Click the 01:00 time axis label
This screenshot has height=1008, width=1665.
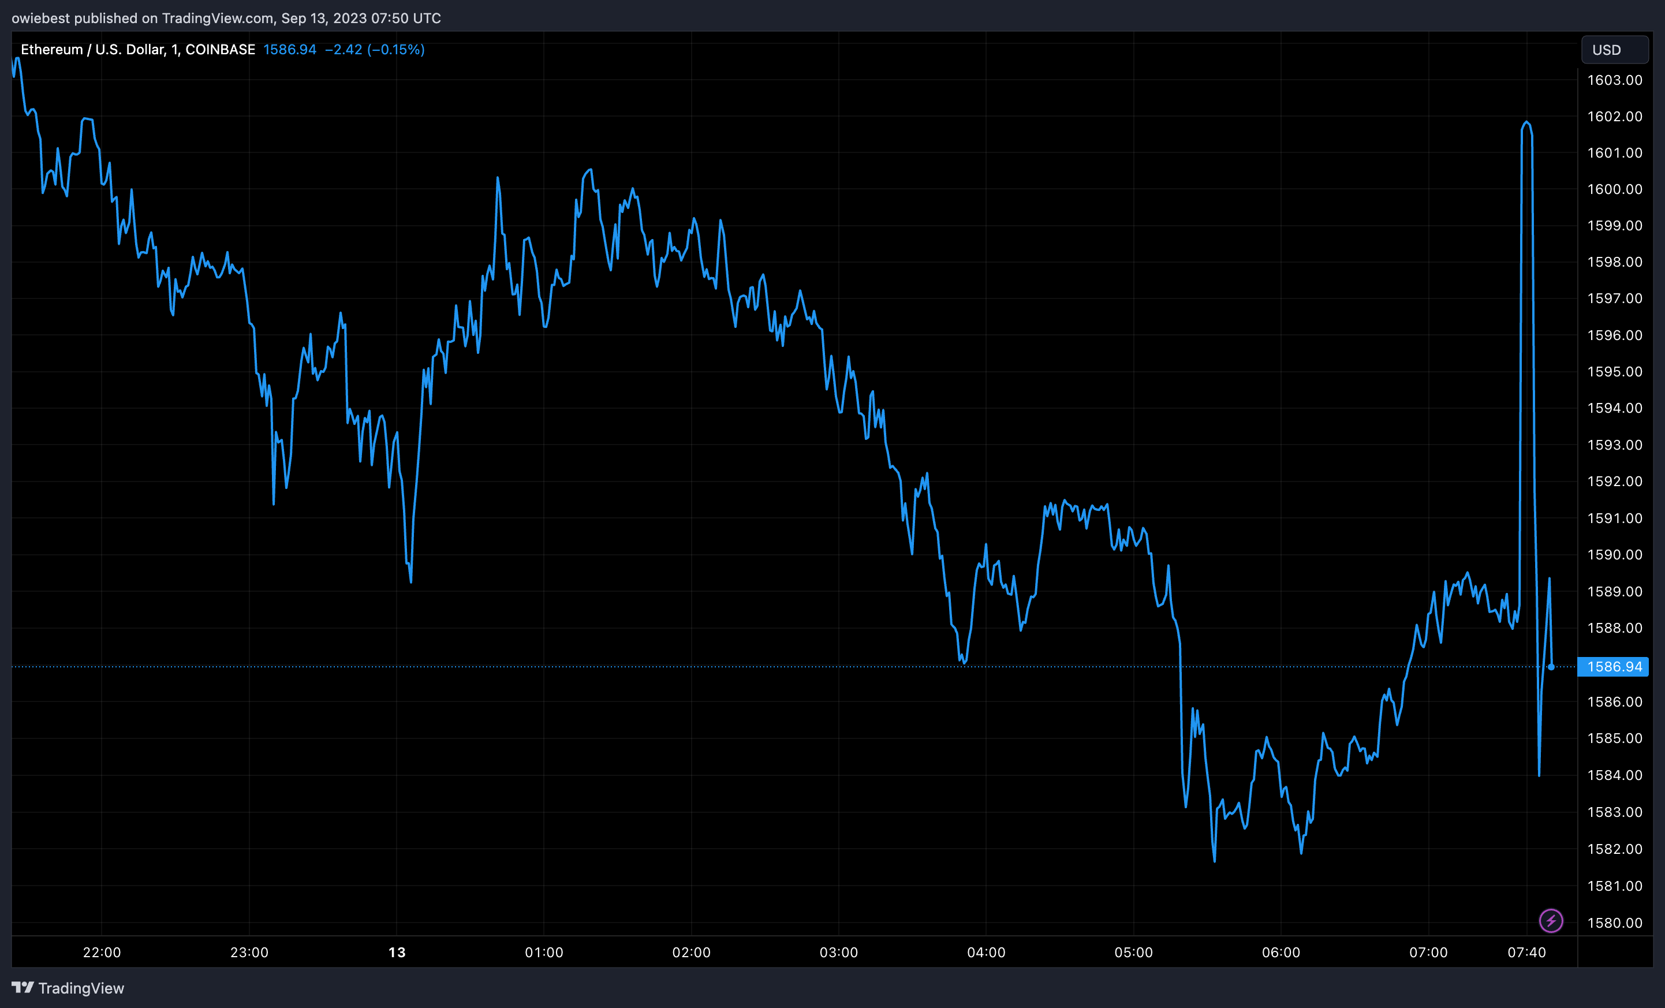(x=544, y=952)
